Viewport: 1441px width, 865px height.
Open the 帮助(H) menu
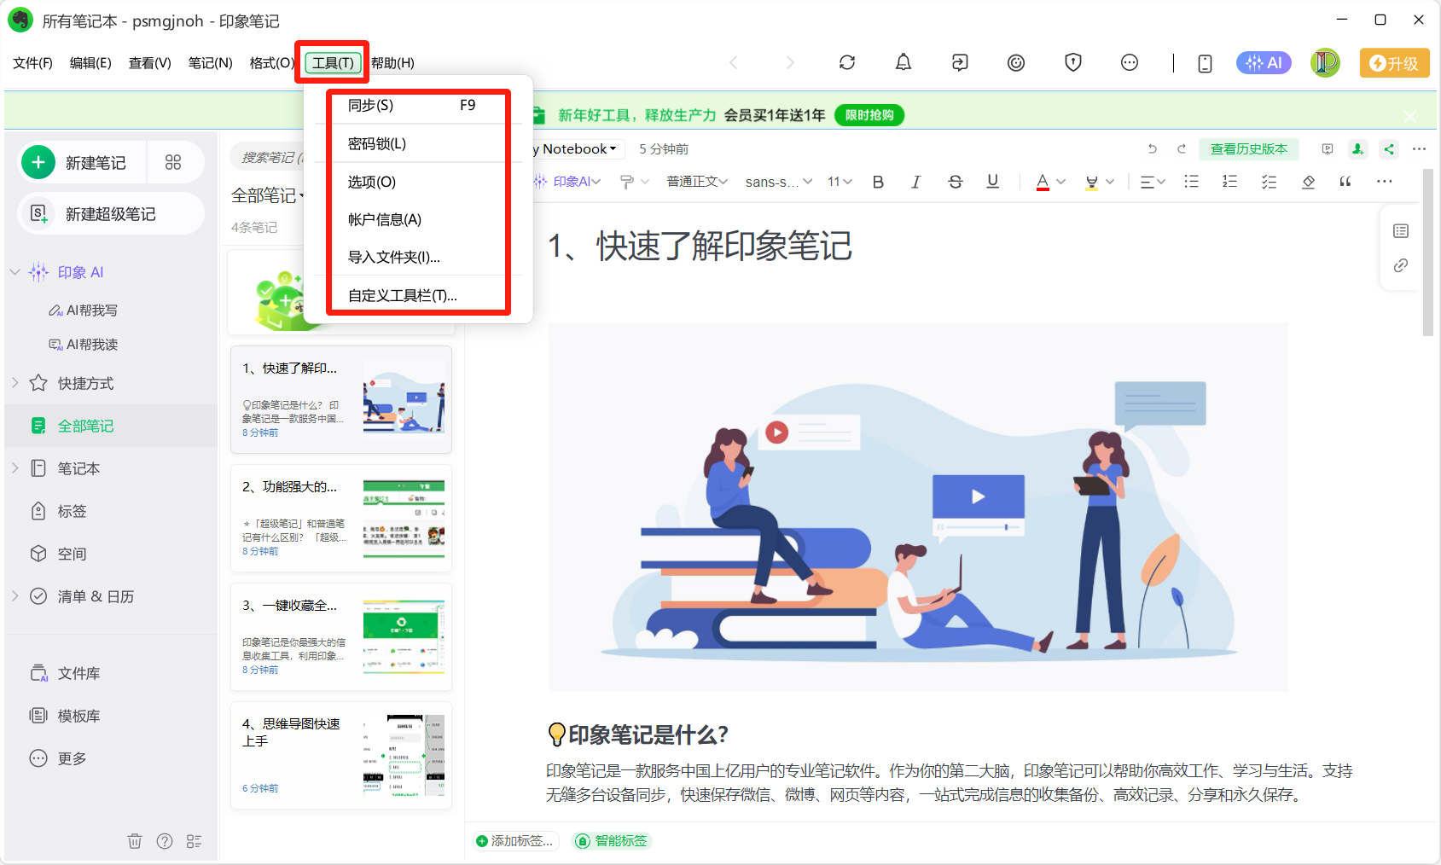pos(392,63)
